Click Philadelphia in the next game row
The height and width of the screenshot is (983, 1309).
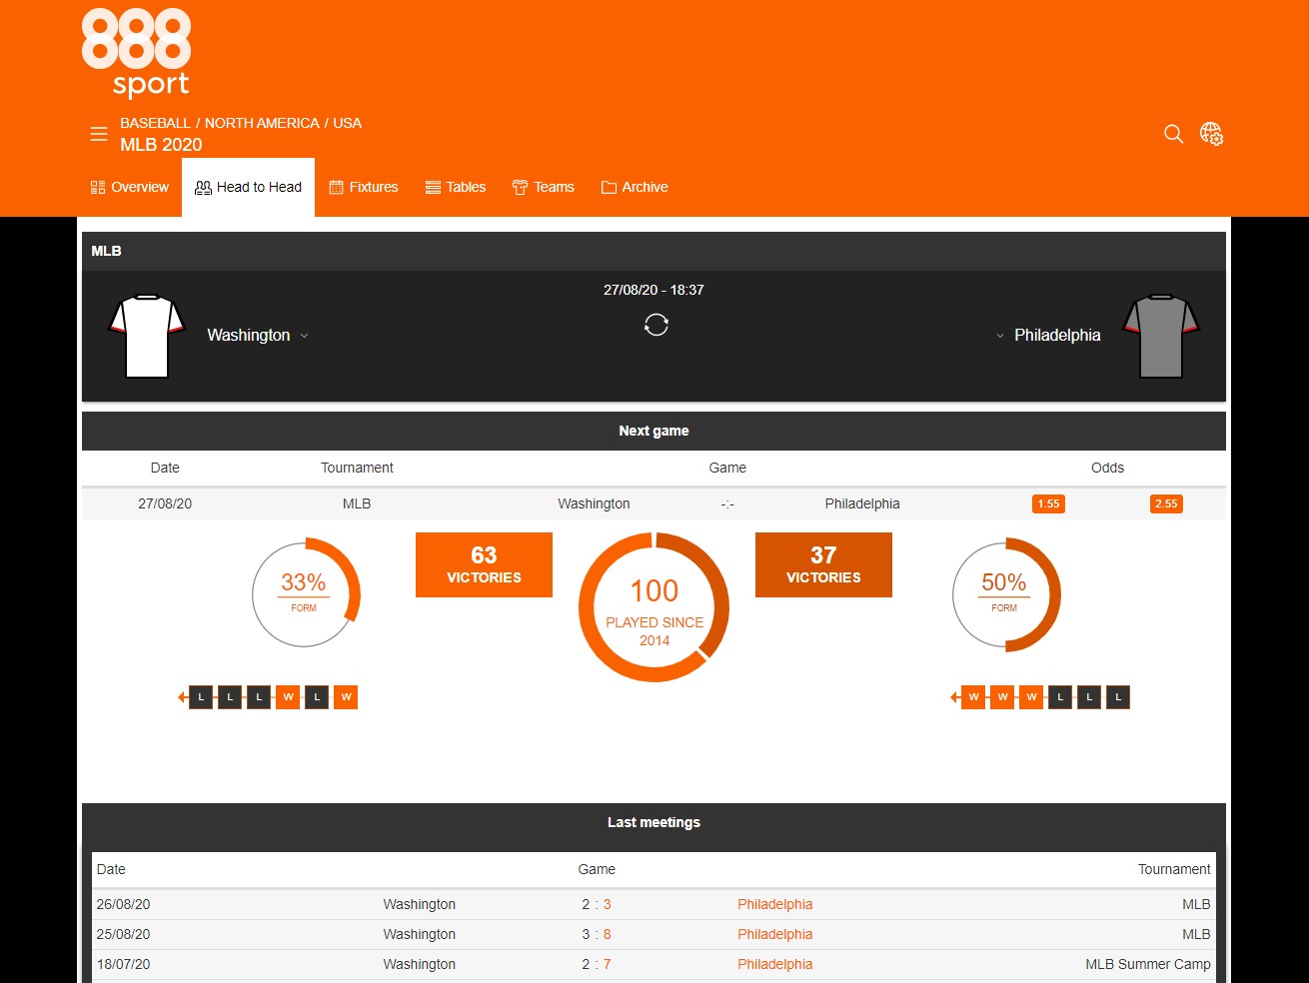tap(862, 503)
